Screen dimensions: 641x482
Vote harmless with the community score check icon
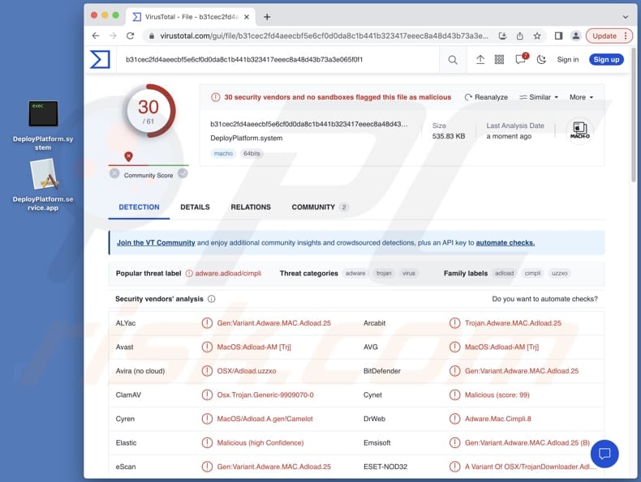[x=183, y=173]
